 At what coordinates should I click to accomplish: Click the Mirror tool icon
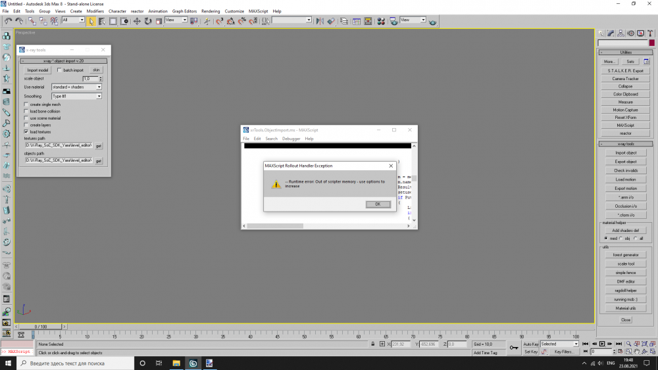320,21
